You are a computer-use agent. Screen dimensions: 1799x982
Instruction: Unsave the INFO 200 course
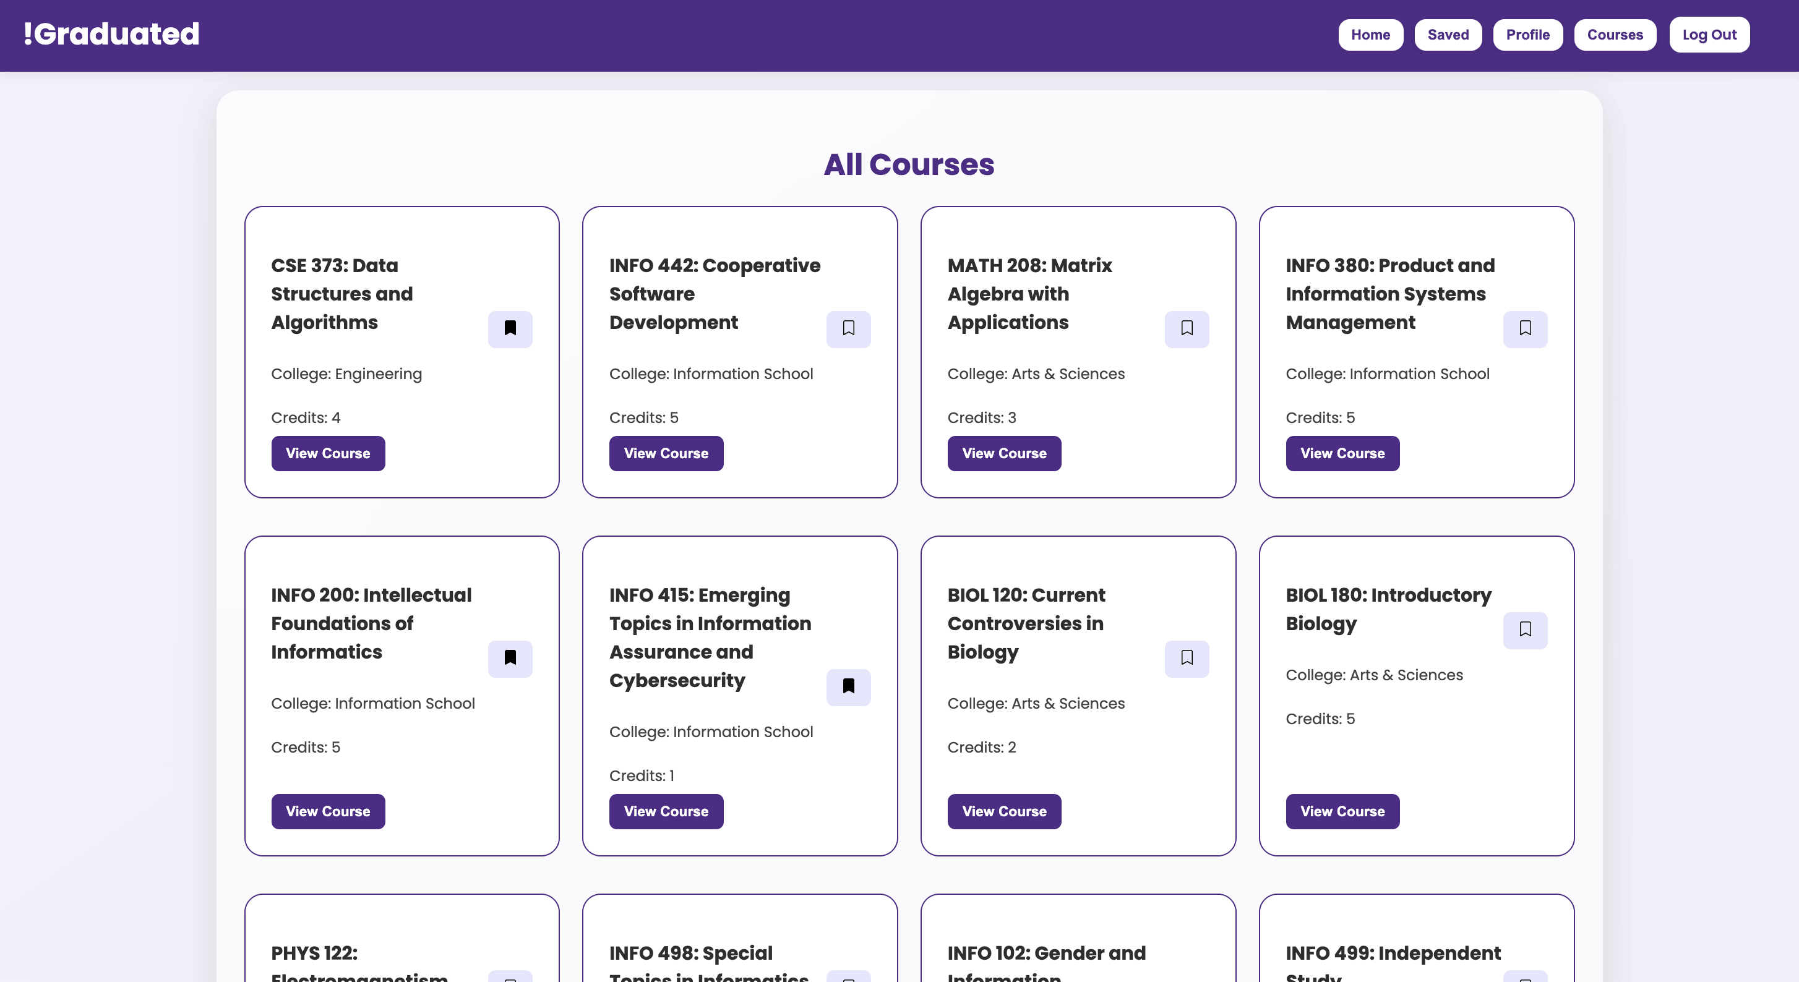click(x=510, y=658)
